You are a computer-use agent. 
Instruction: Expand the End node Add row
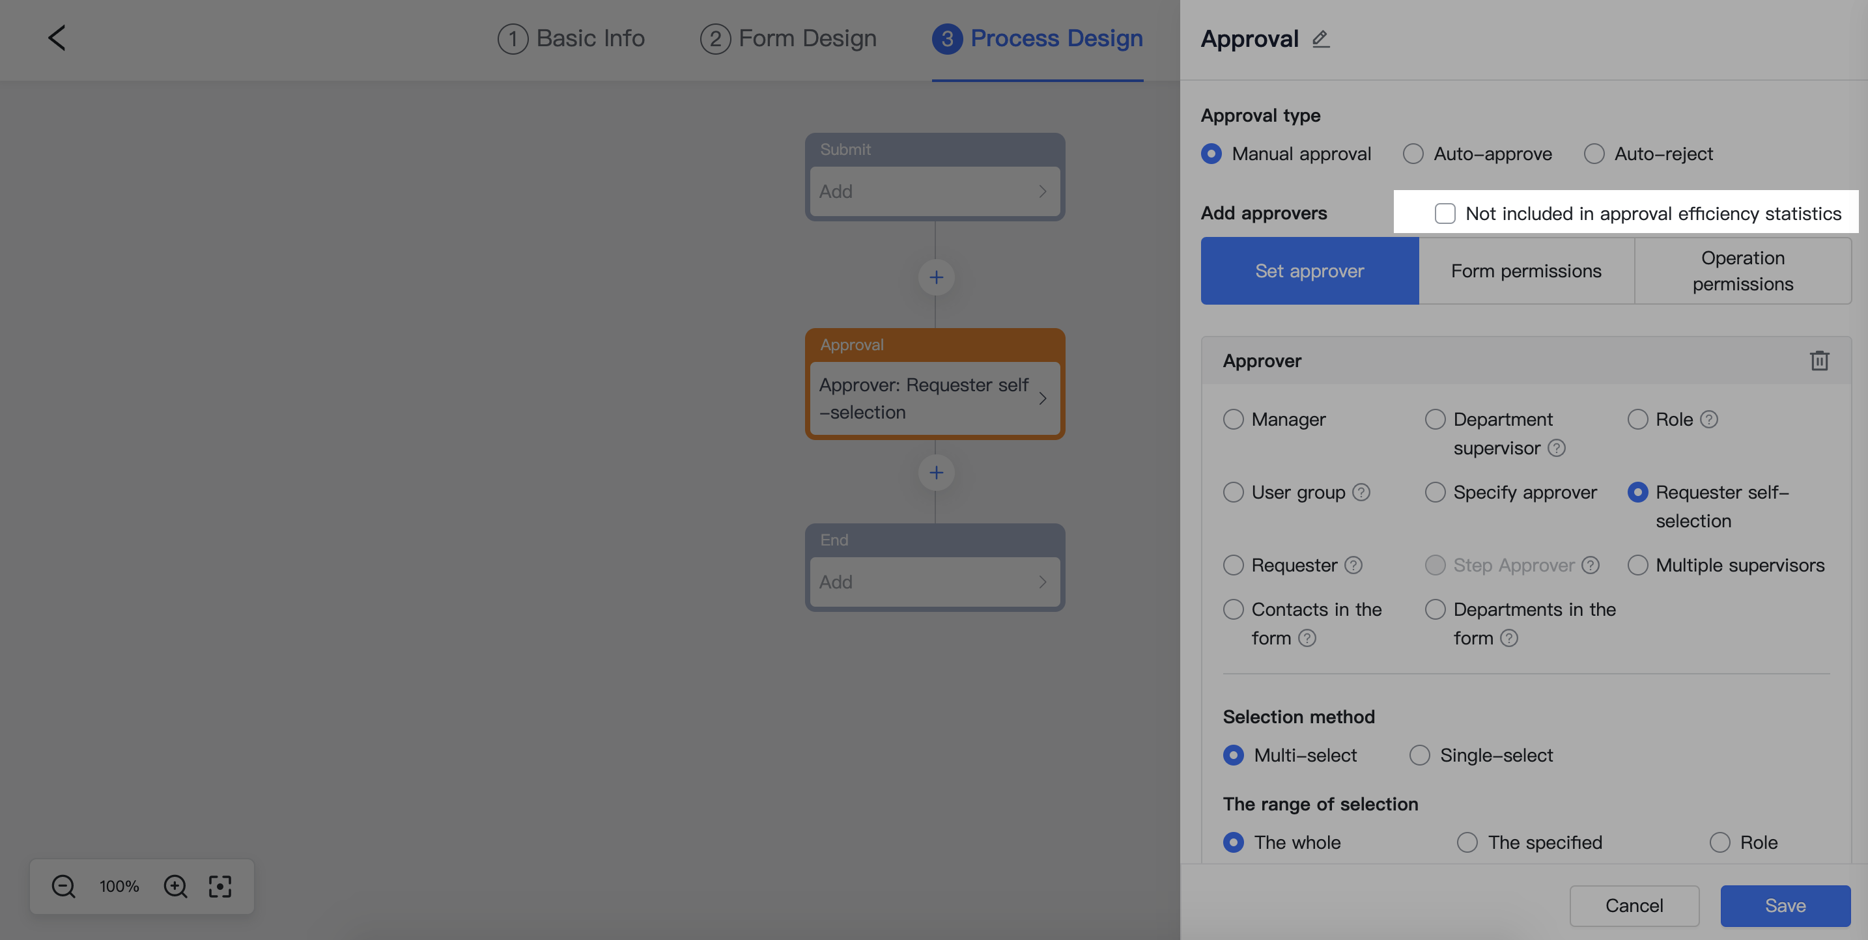934,582
